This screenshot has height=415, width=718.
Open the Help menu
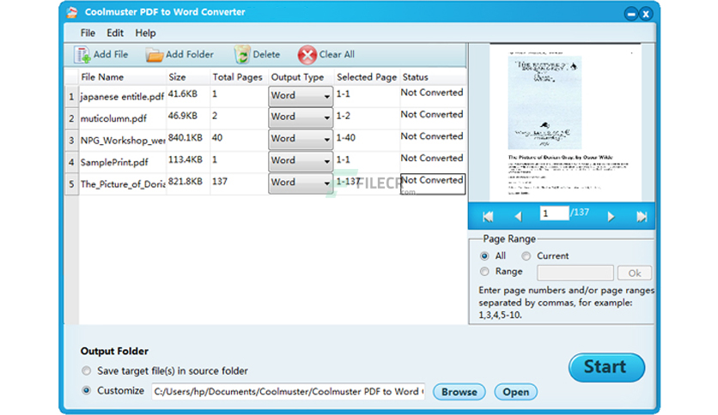coord(145,33)
